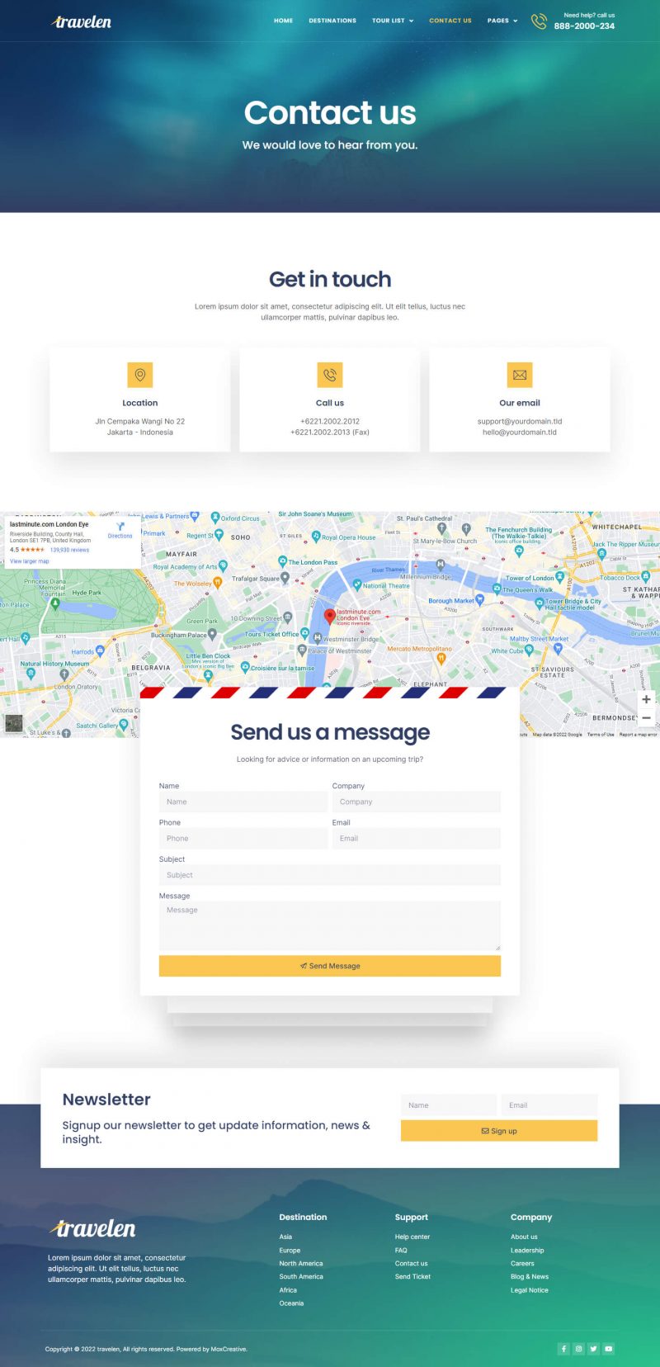660x1367 pixels.
Task: Open the Twitter link in footer
Action: point(593,1349)
